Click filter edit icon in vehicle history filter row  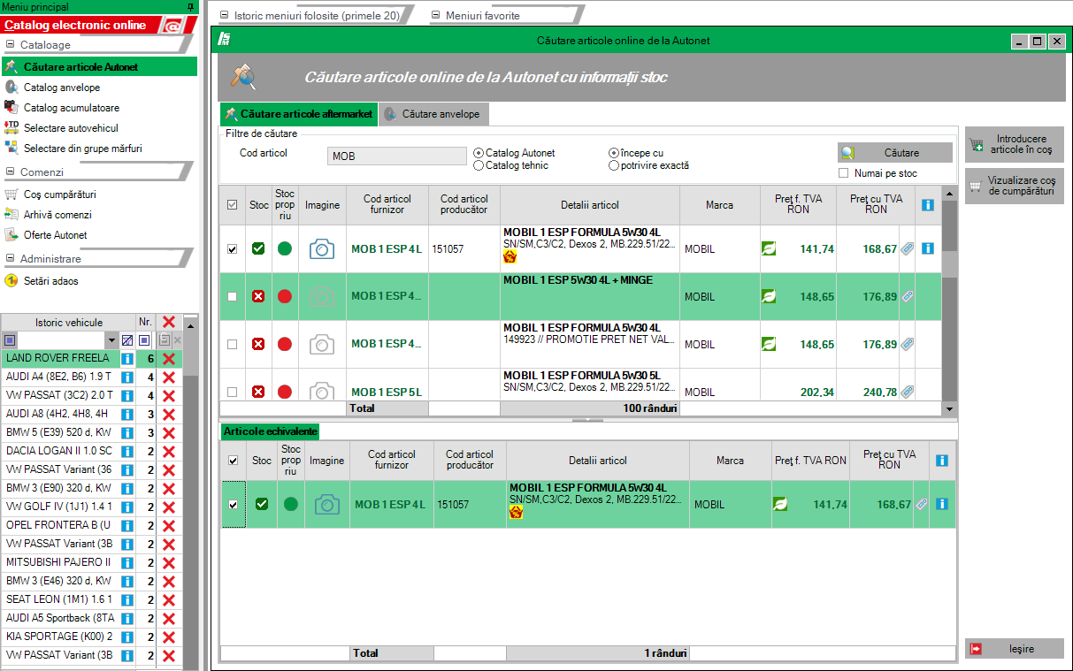(x=127, y=339)
